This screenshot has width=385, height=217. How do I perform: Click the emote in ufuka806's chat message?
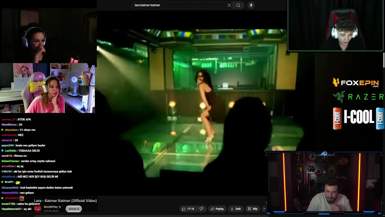coord(22,198)
